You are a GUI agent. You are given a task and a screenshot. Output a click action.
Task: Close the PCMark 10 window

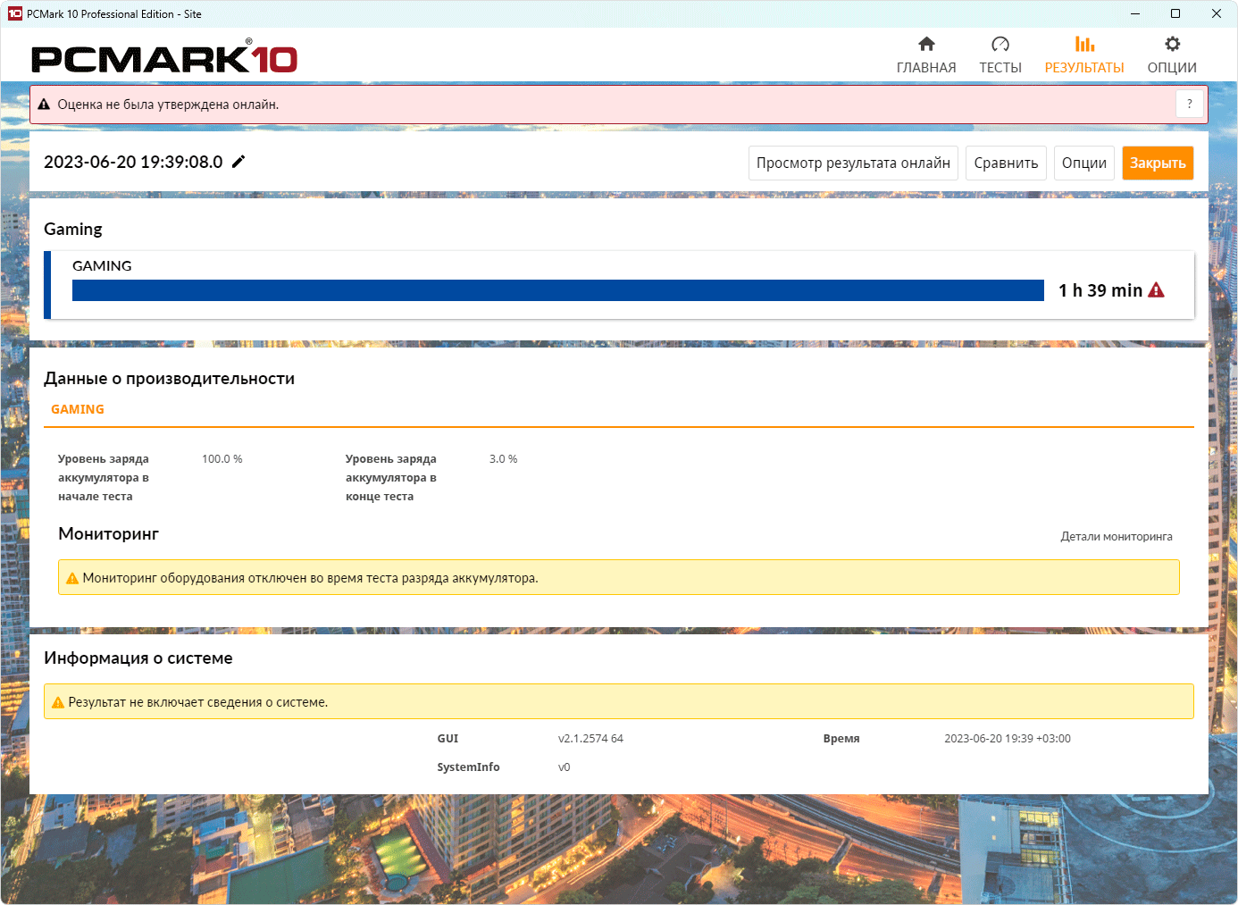click(1217, 13)
